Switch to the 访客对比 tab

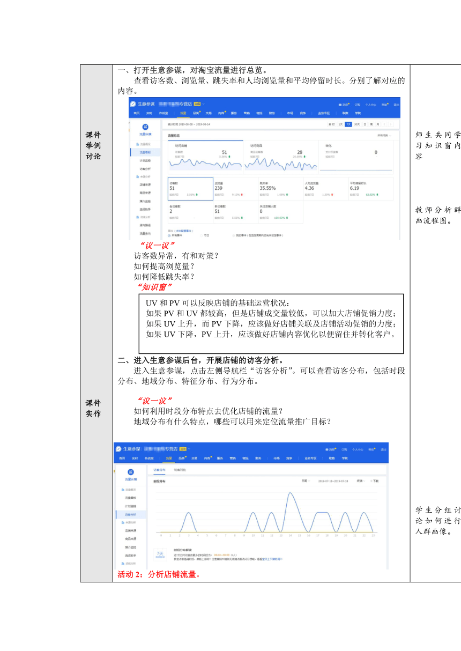[180, 470]
